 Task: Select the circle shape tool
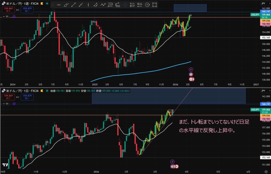147,4
